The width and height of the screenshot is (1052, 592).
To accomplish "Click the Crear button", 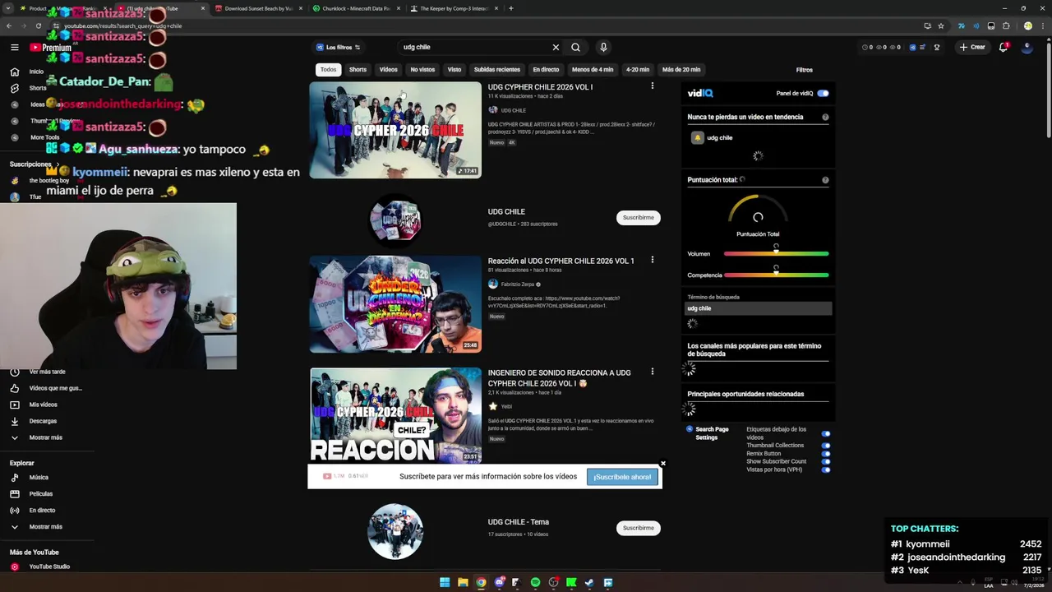I will click(x=971, y=47).
